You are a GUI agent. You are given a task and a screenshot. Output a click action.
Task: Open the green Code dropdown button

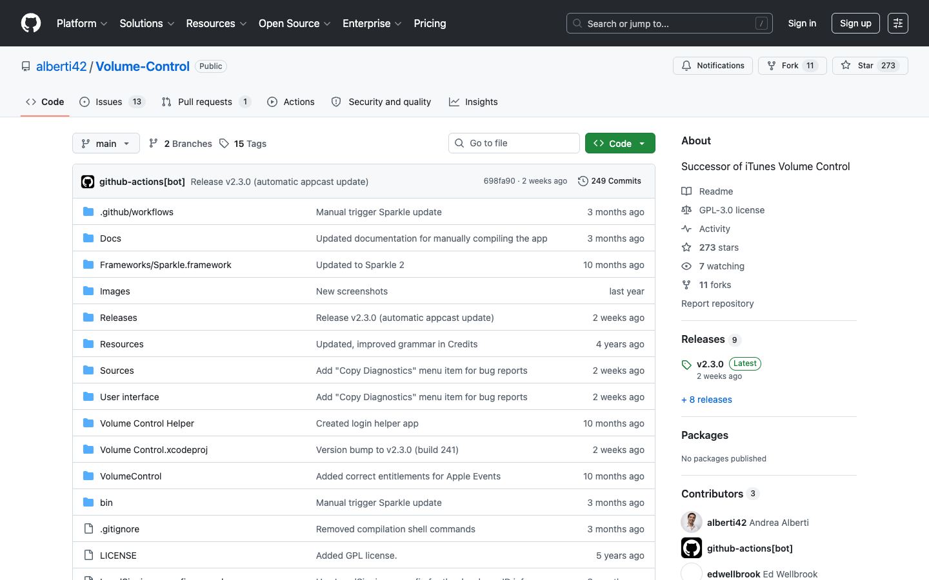620,143
